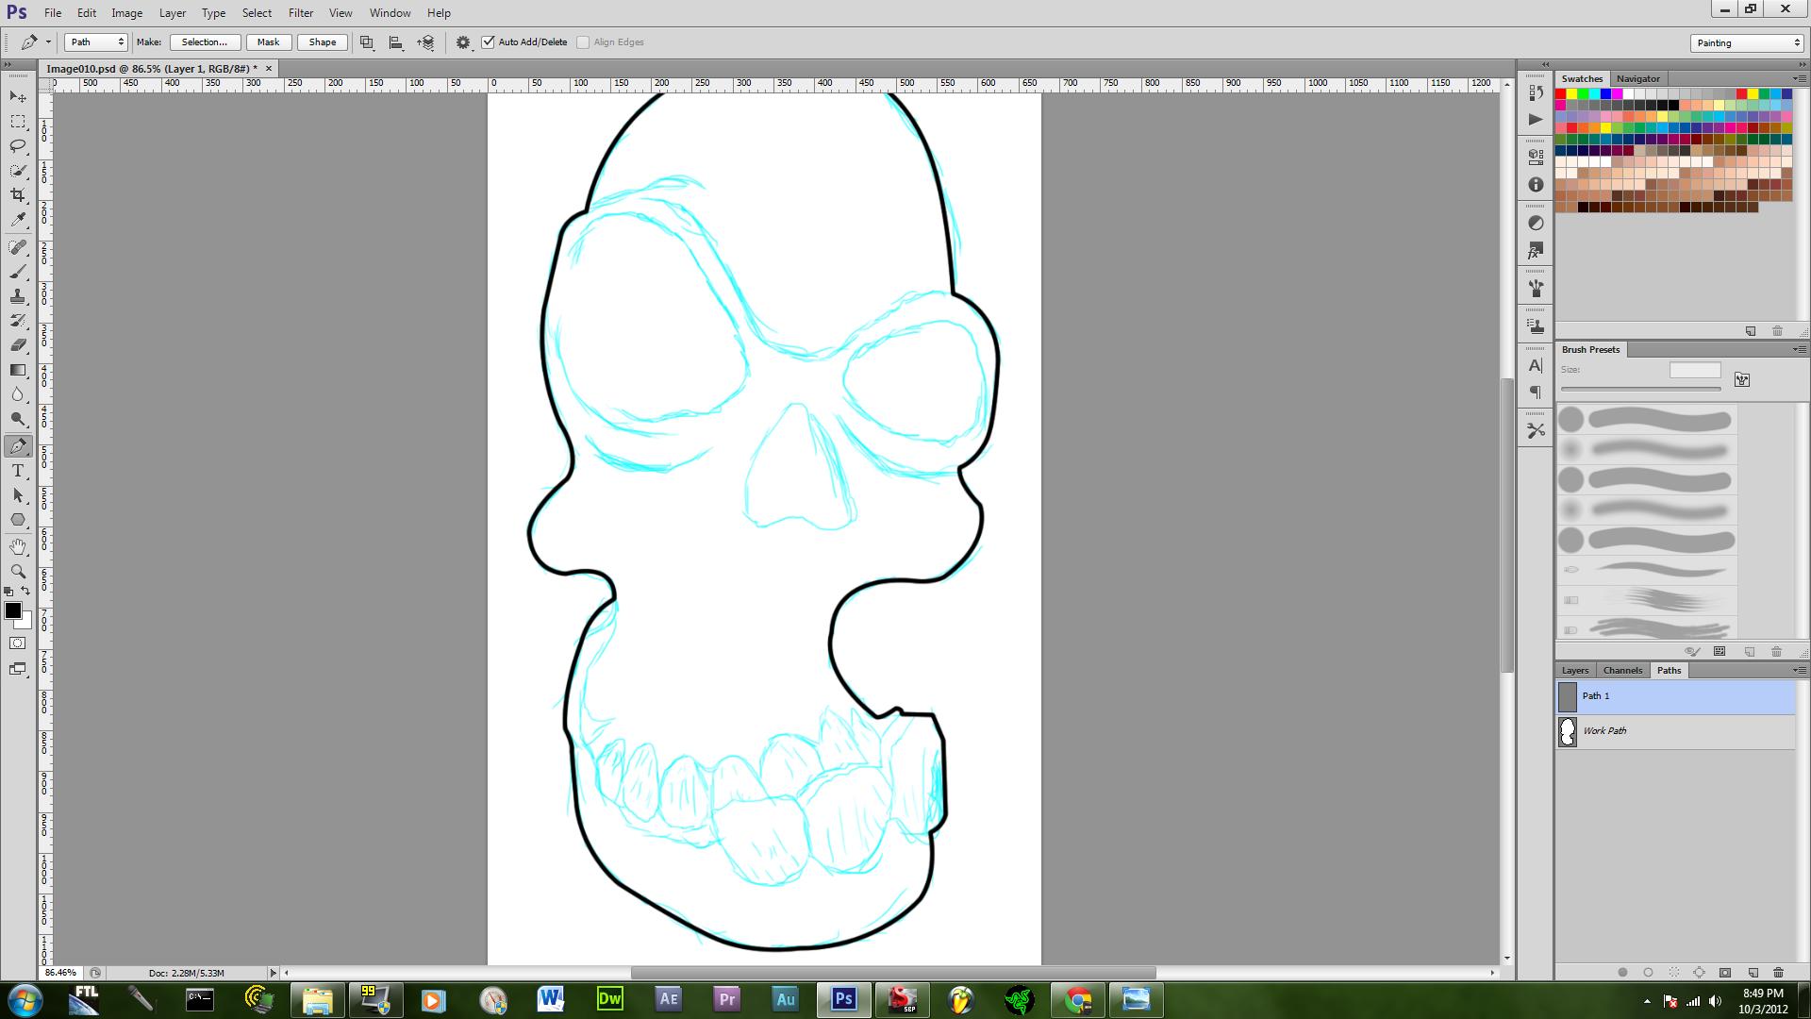The width and height of the screenshot is (1811, 1019).
Task: Click the Shape button
Action: (323, 42)
